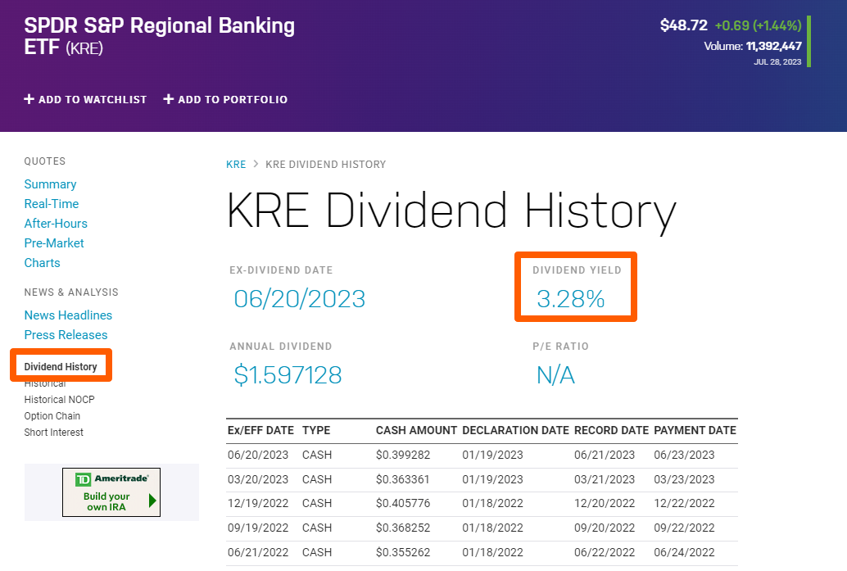Click the $48.72 price in header

(x=684, y=25)
